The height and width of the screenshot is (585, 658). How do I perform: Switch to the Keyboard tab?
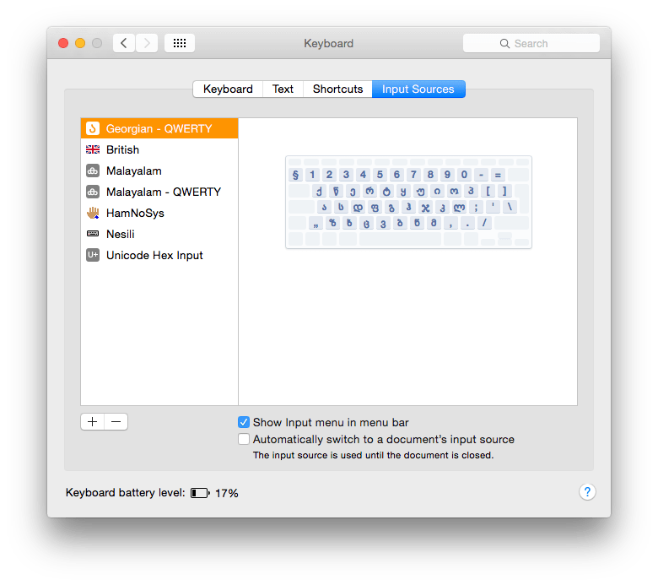pyautogui.click(x=228, y=89)
